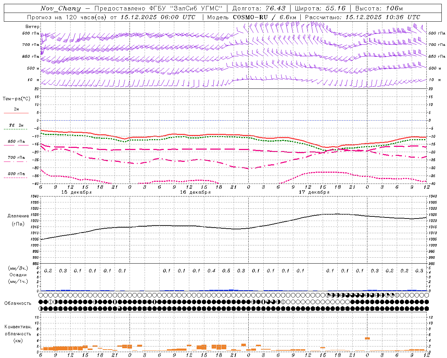Click 'Прогноз на 120 часа(ов)' text
Image resolution: width=447 pixels, height=358 pixels.
click(x=67, y=17)
